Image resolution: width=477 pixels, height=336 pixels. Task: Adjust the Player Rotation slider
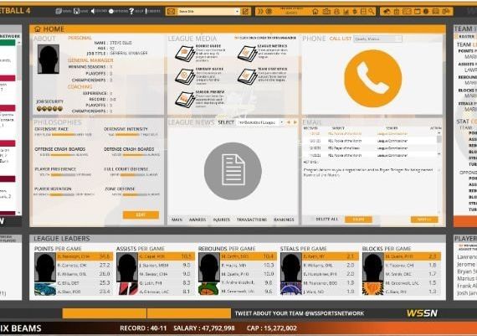coord(62,194)
